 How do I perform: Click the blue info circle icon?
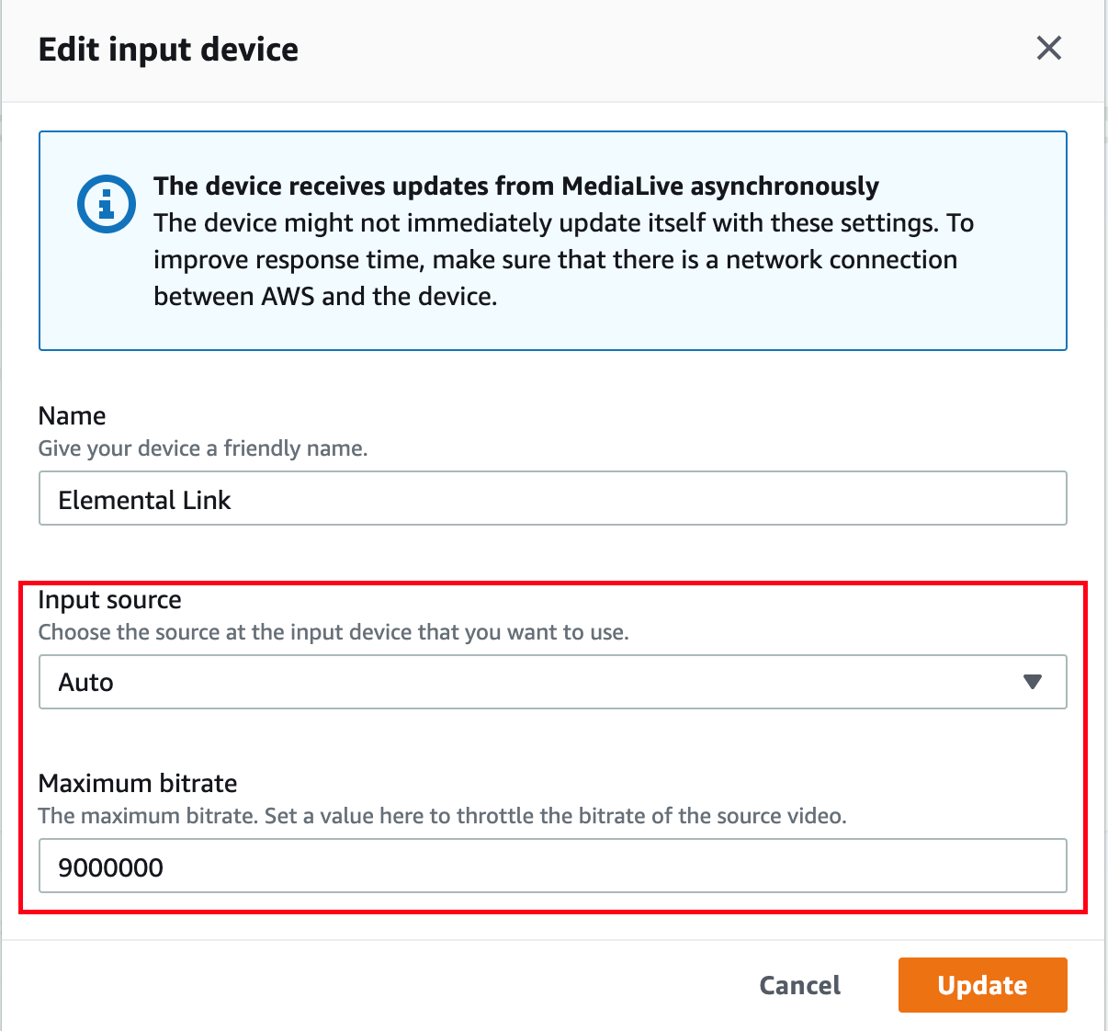(x=107, y=203)
